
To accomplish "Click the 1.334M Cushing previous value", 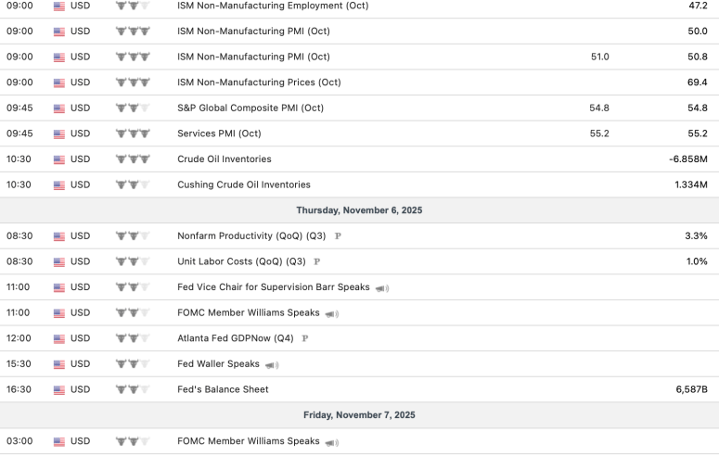I will coord(690,184).
